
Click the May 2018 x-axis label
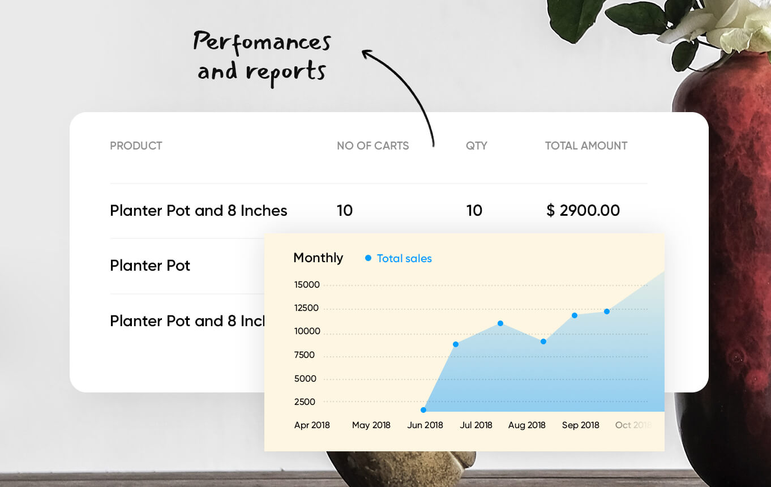pos(371,425)
